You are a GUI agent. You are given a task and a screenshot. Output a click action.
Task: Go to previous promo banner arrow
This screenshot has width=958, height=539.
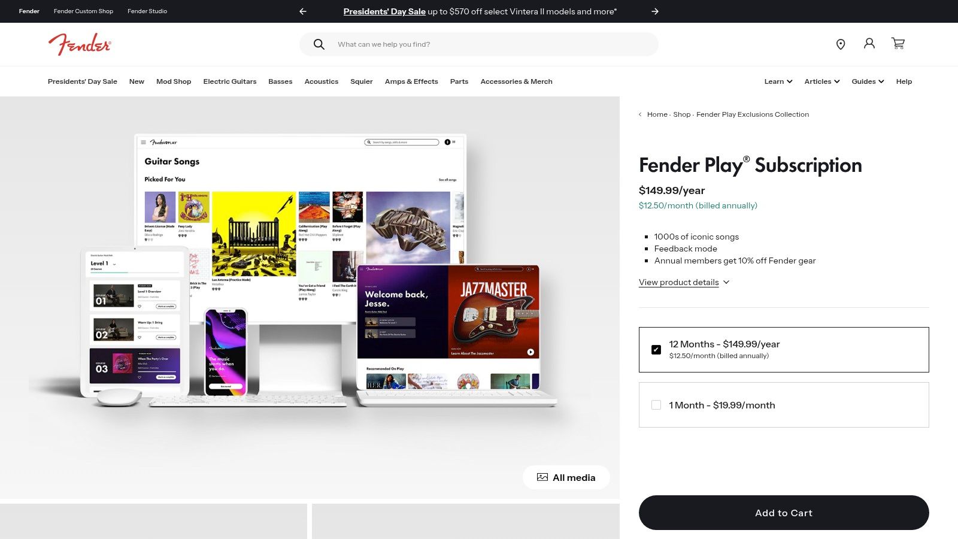click(303, 11)
